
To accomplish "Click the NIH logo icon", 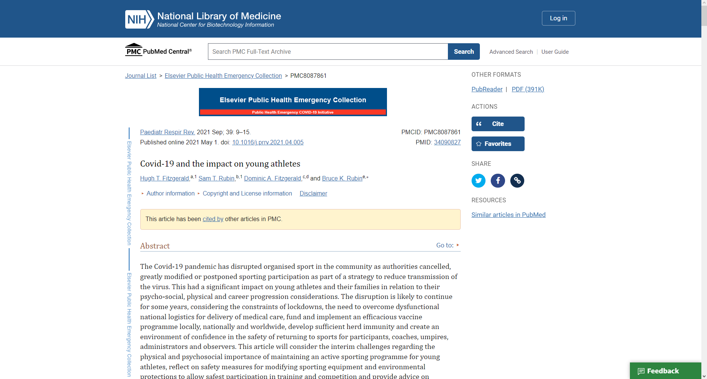I will point(139,19).
